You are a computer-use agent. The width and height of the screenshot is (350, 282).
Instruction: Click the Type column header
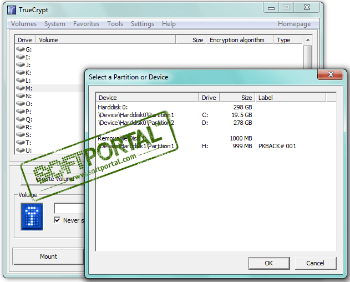288,40
